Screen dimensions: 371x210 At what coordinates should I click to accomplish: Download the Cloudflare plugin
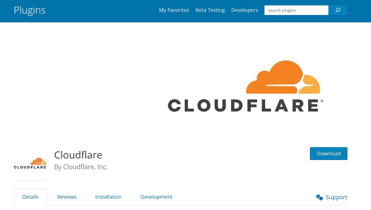329,153
